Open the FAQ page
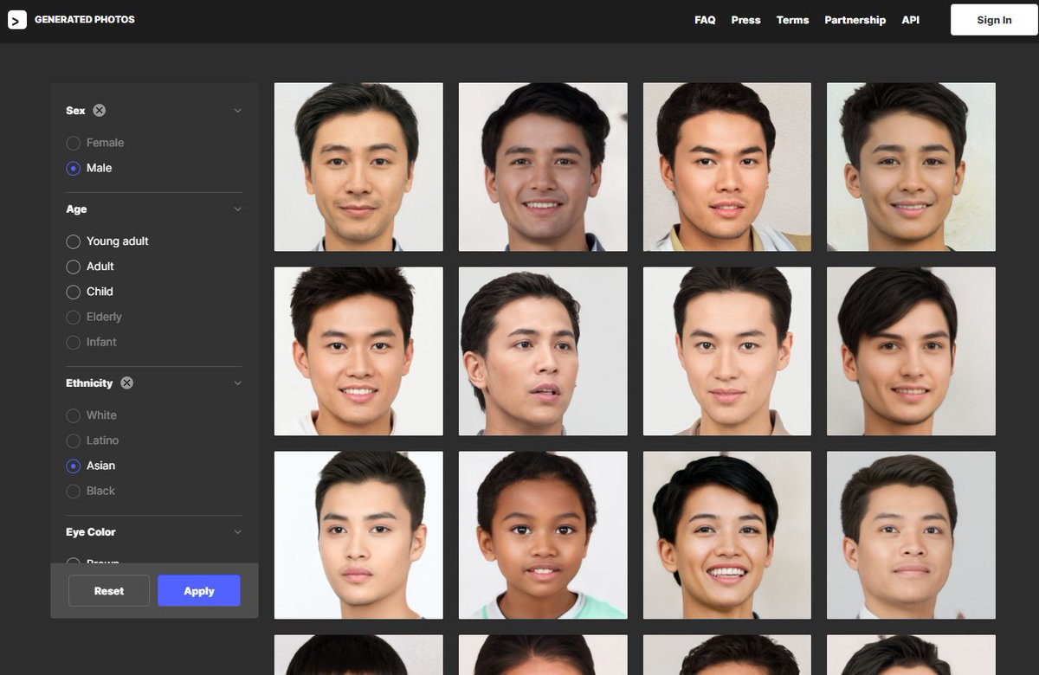Image resolution: width=1039 pixels, height=675 pixels. pos(705,20)
